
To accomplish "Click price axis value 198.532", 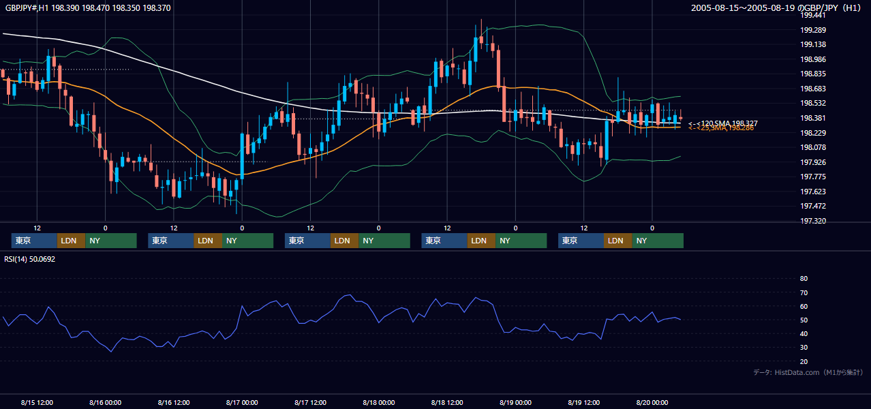I will point(813,103).
